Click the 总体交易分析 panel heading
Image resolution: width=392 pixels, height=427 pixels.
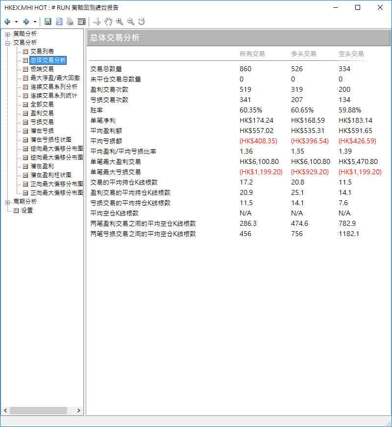115,38
